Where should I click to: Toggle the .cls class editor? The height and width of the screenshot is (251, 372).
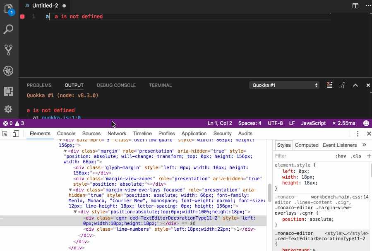(356, 155)
